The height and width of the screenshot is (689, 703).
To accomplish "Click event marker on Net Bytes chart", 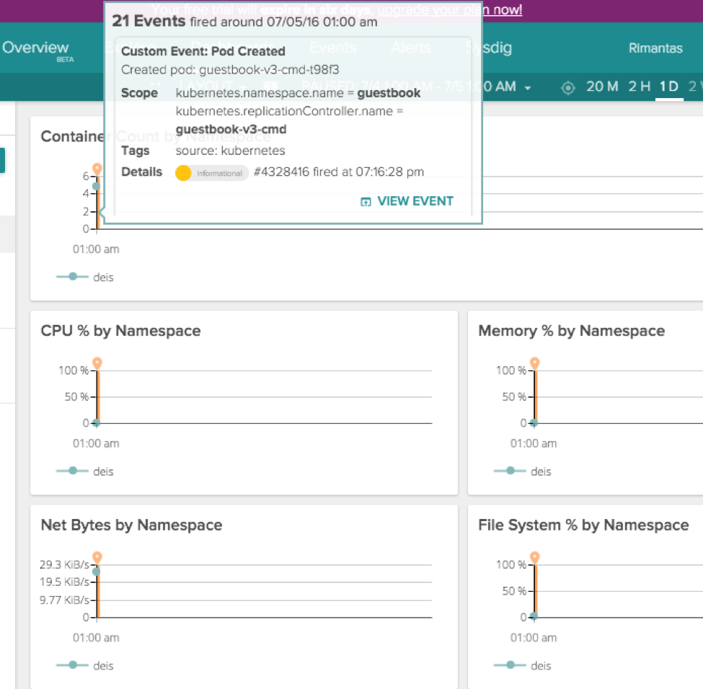I will (97, 557).
